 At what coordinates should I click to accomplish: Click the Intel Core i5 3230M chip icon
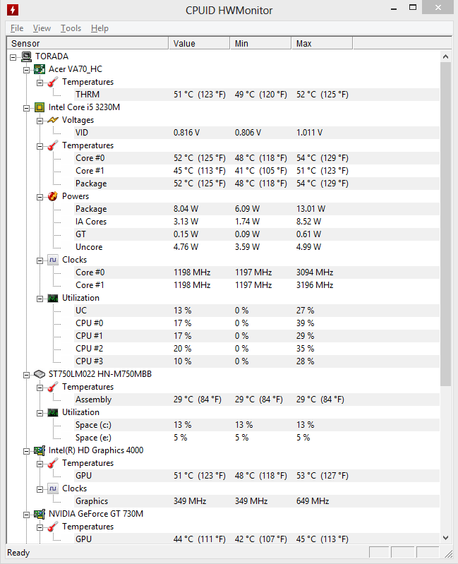click(x=40, y=107)
